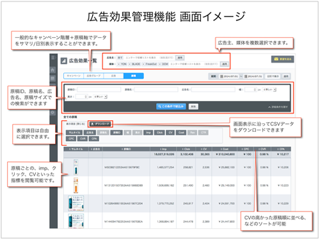Image resolution: width=320 pixels, height=239 pixels.
Task: Remove the YDN media tag
Action: (x=119, y=64)
